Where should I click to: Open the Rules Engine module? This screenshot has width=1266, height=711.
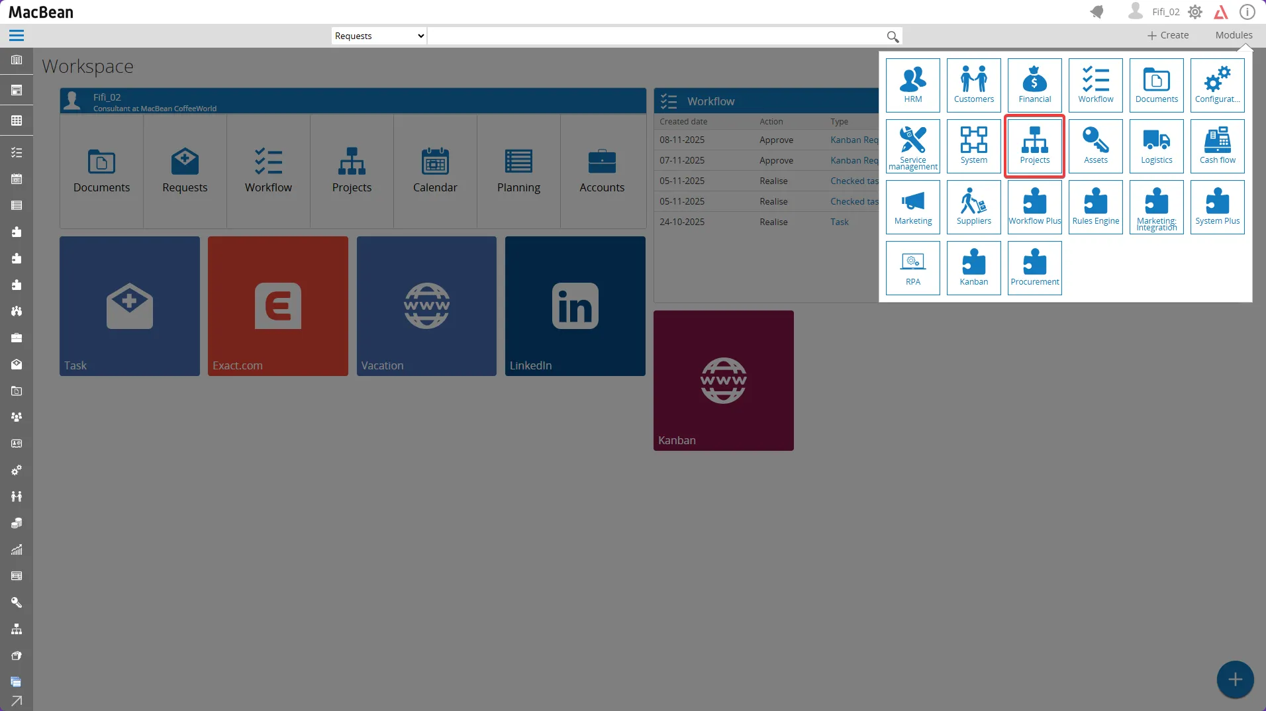coord(1095,207)
